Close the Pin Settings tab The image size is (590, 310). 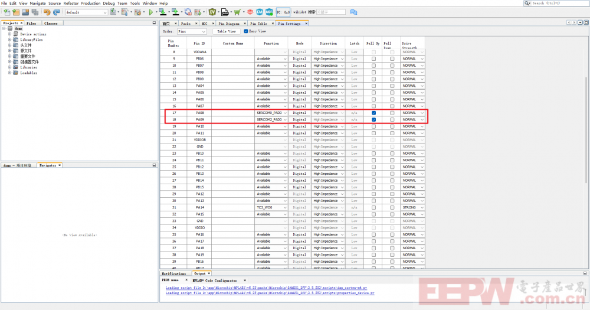[x=306, y=24]
